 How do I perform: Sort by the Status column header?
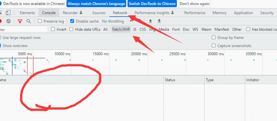(184, 80)
